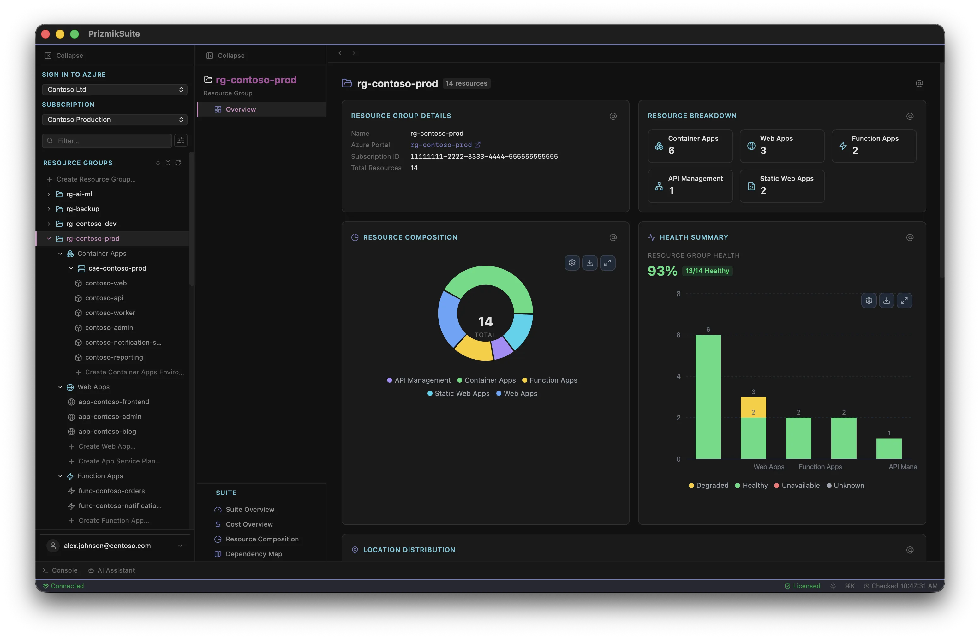Screen dimensions: 980x639
Task: Collapse the left sidebar
Action: [x=63, y=55]
